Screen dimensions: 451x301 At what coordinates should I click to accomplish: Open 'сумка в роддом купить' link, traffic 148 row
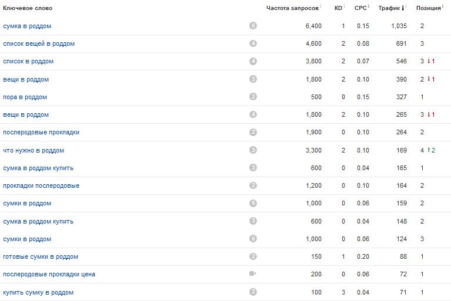coord(38,222)
